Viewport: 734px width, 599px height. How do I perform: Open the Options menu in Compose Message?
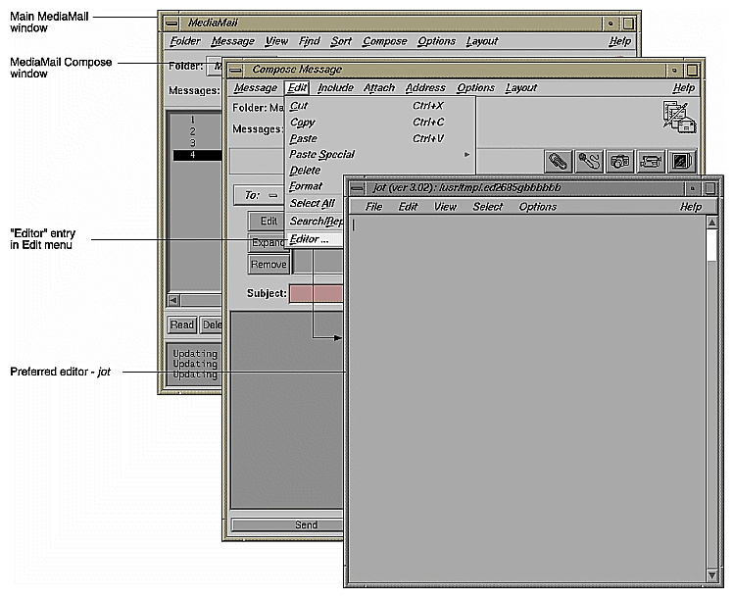pos(475,87)
